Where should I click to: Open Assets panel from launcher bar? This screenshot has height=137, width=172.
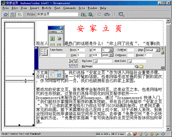(x=135, y=134)
